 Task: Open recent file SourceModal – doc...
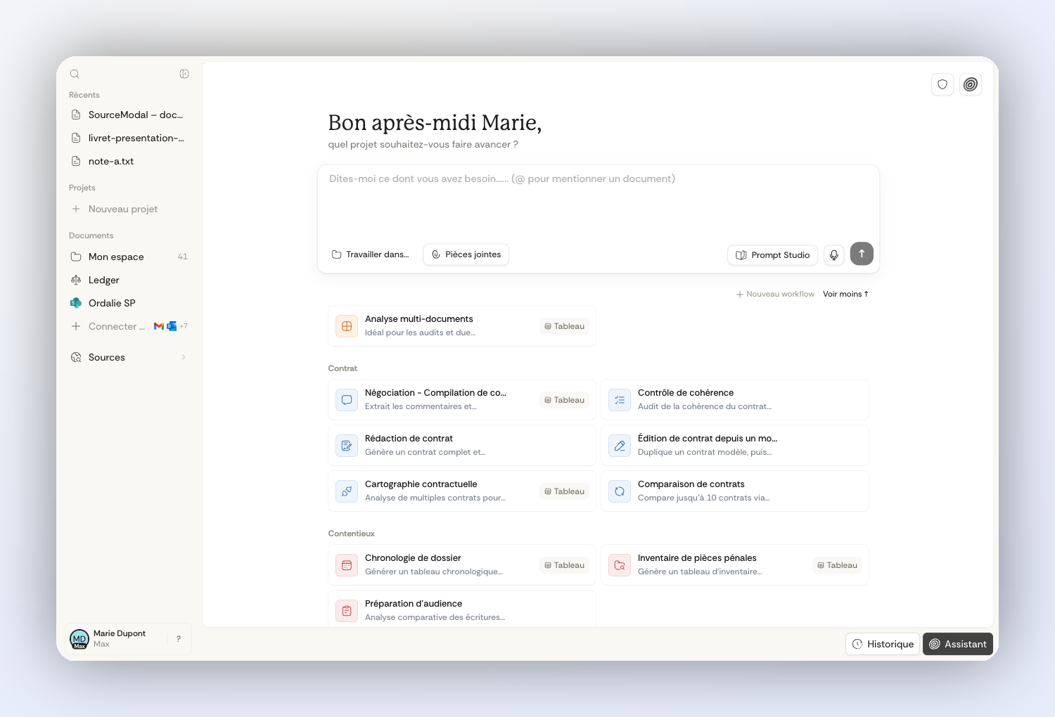[x=129, y=115]
